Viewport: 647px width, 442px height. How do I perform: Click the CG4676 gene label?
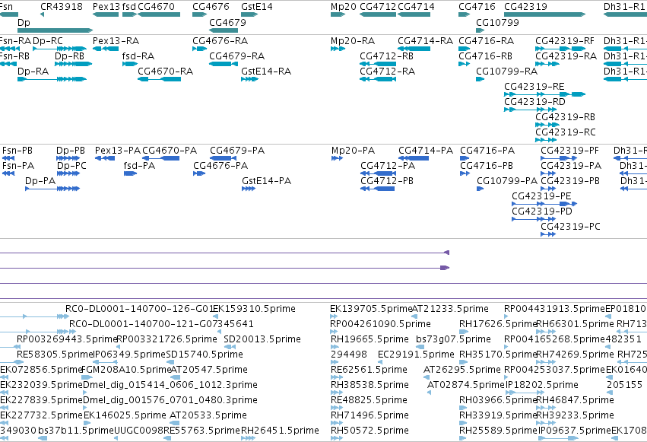pos(211,7)
